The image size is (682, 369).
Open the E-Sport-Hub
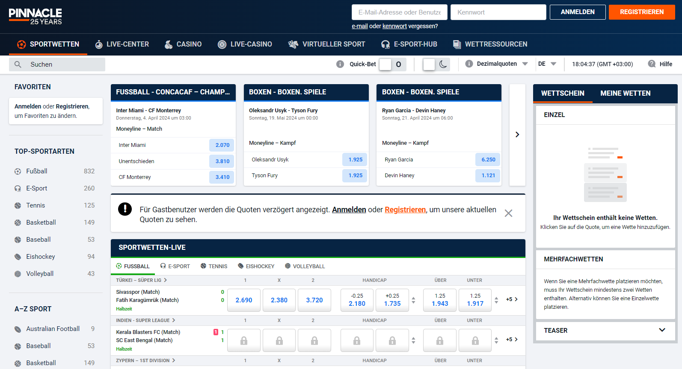pos(409,44)
